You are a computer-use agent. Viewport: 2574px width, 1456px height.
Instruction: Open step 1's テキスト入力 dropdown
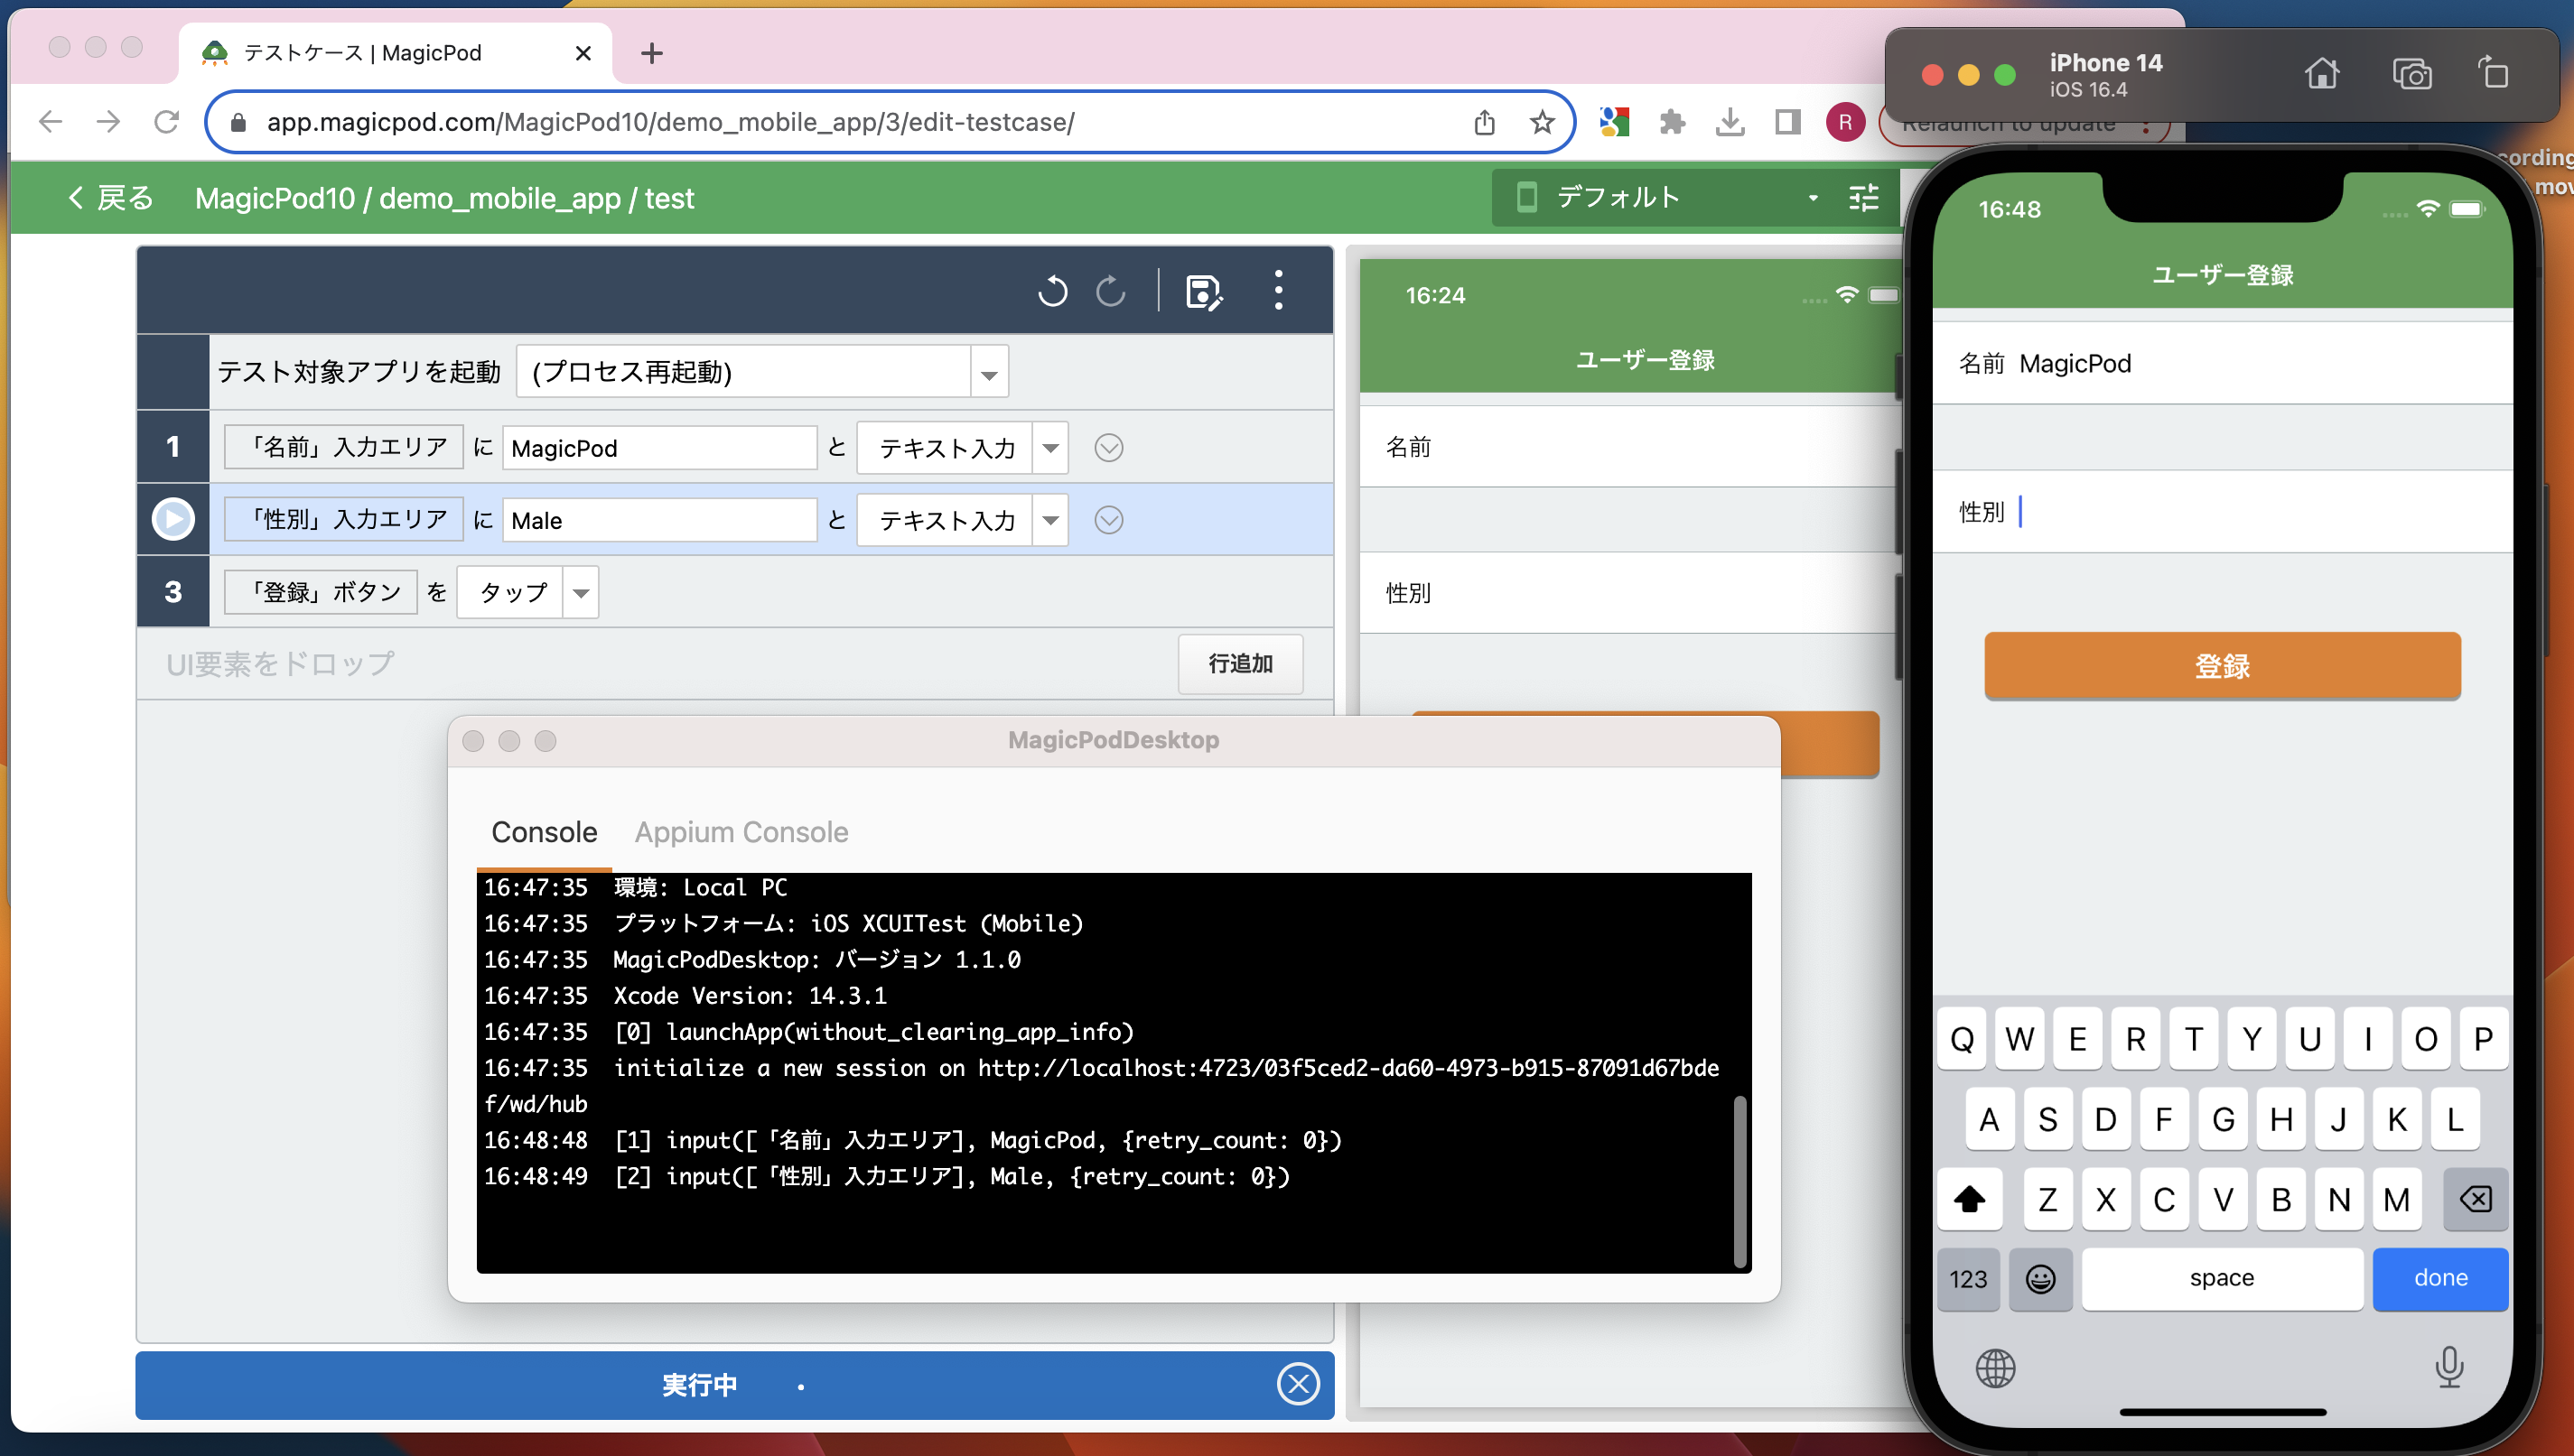1049,447
